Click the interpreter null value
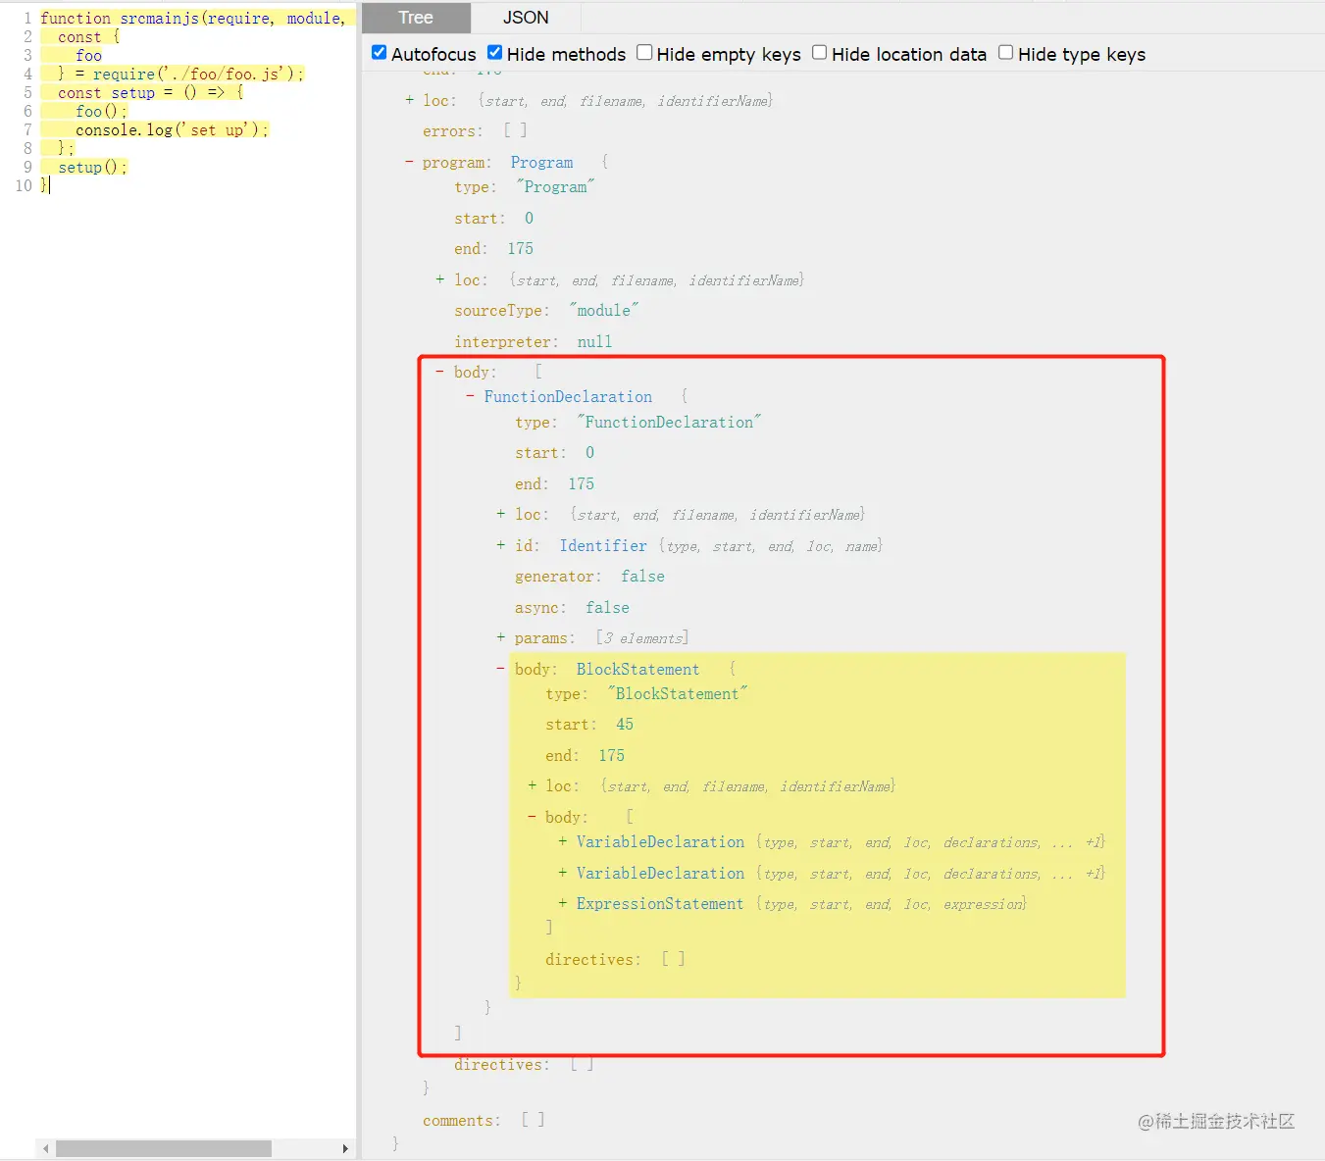Viewport: 1325px width, 1161px height. [594, 341]
